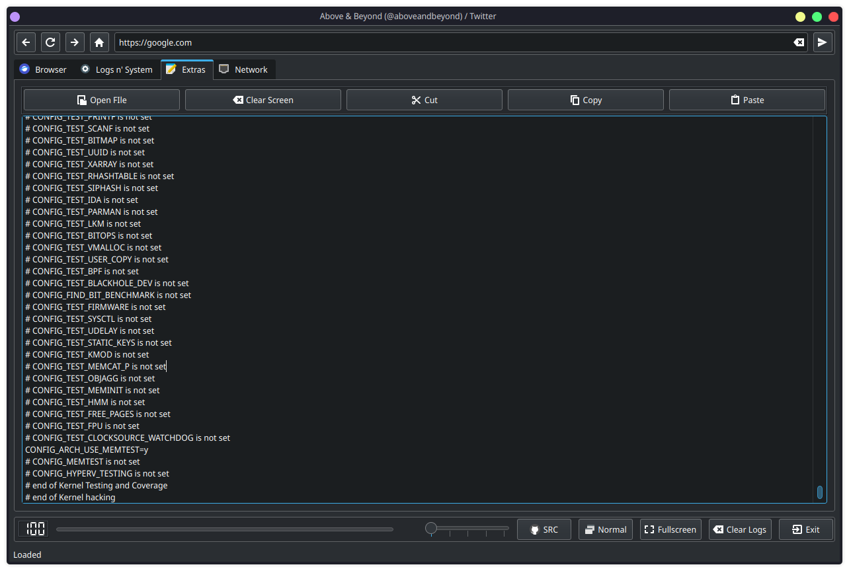849x571 pixels.
Task: Click line CONFIG_TEST_XARRAY is not set
Action: pyautogui.click(x=89, y=164)
